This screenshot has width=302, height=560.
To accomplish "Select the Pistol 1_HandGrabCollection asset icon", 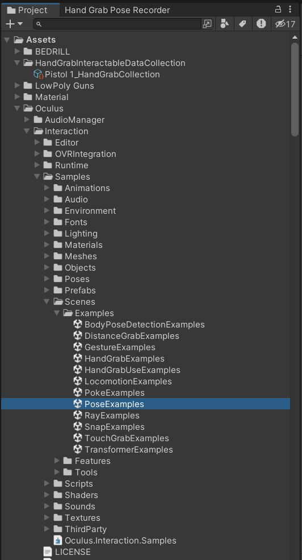I will click(39, 74).
